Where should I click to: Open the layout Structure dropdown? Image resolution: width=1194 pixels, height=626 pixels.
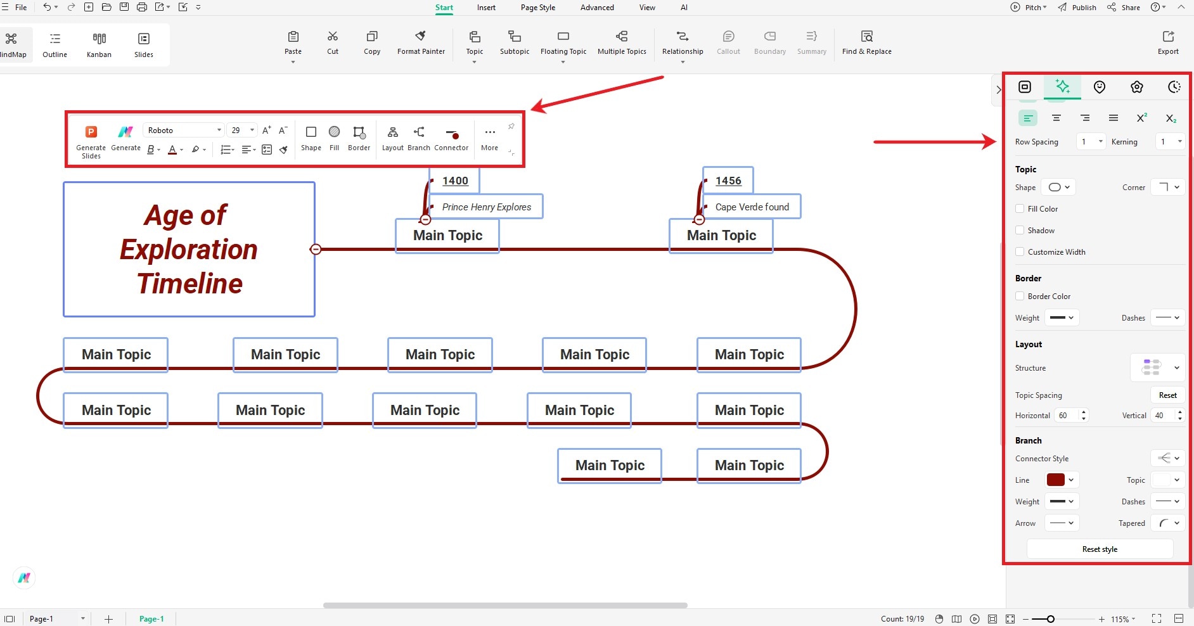pyautogui.click(x=1158, y=367)
